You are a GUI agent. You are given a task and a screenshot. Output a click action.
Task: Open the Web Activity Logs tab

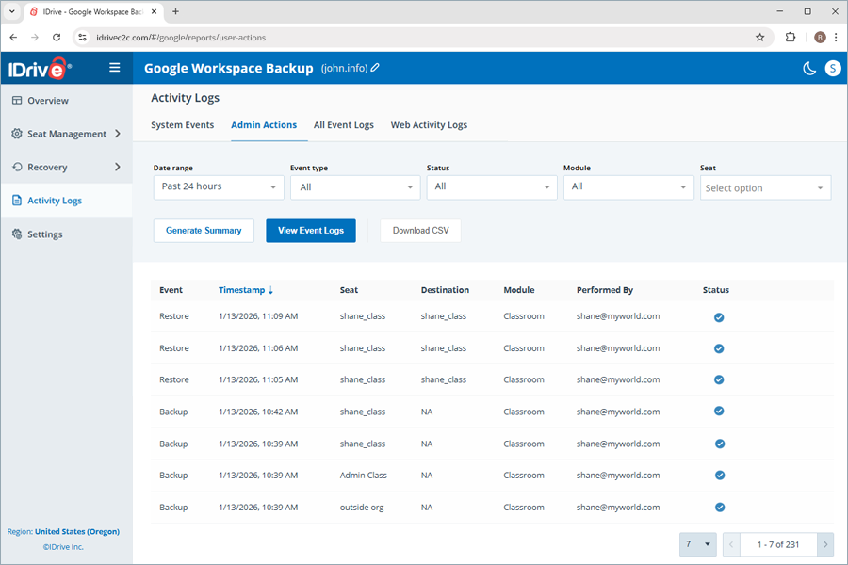[429, 124]
